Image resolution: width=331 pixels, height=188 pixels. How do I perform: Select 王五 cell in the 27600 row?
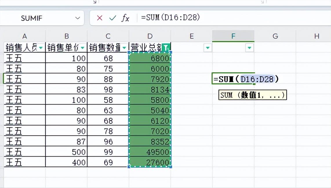24,162
